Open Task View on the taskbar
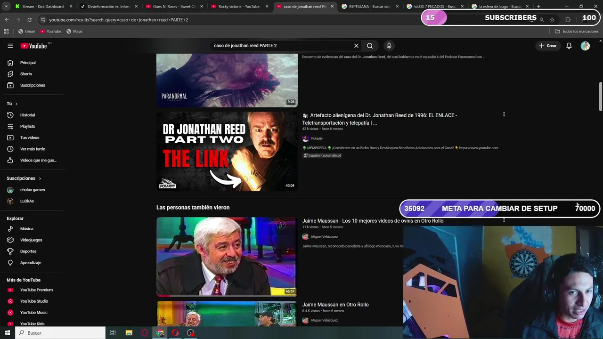The height and width of the screenshot is (339, 603). pos(113,333)
